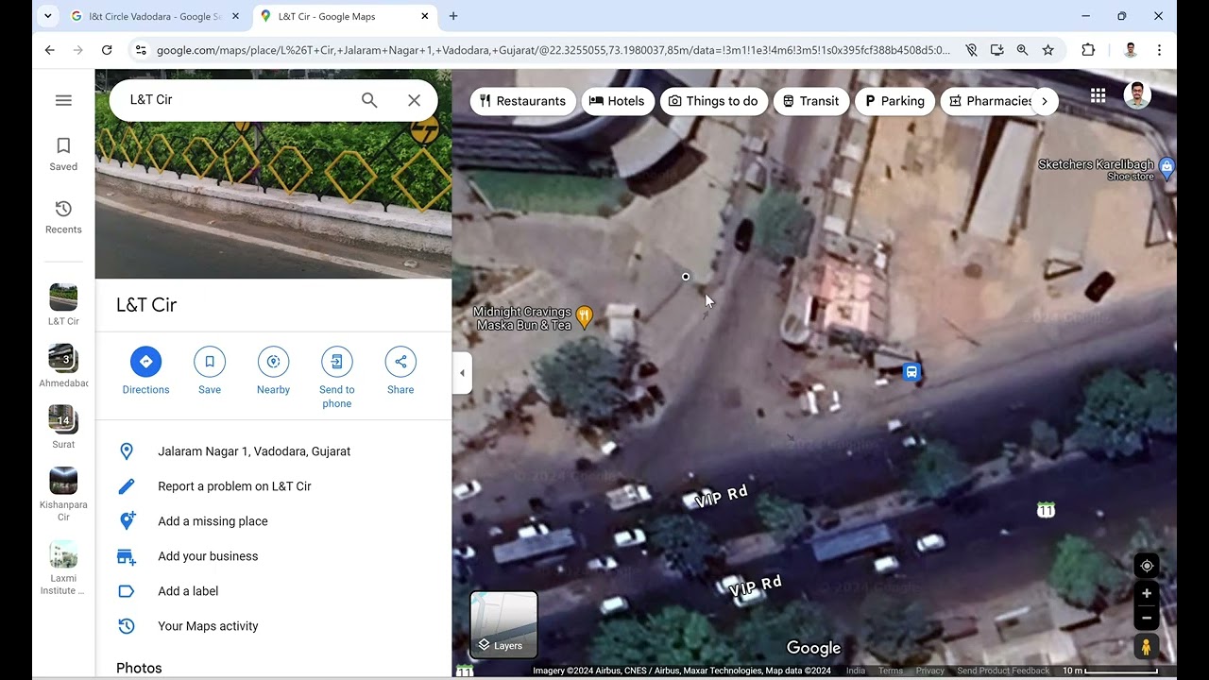Viewport: 1209px width, 680px height.
Task: Open a new browser tab
Action: [x=453, y=16]
